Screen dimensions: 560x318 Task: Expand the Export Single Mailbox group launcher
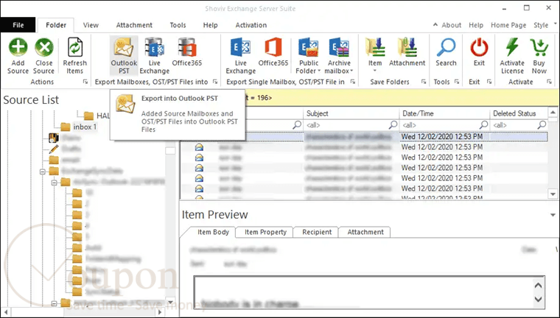click(x=352, y=82)
